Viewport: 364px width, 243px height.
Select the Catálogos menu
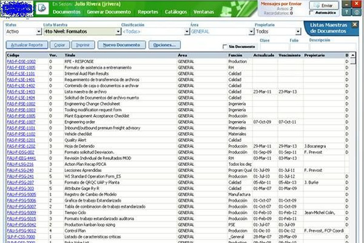[x=176, y=12]
